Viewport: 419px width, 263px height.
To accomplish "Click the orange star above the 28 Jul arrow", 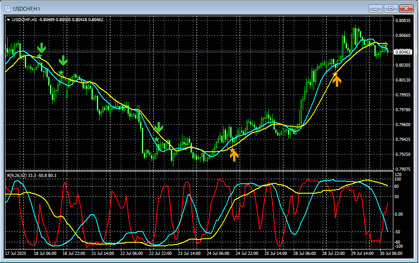I will 335,74.
